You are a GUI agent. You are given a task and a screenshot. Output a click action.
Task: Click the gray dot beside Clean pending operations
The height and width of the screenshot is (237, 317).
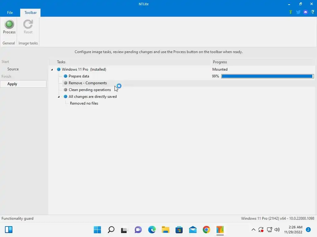(x=66, y=90)
